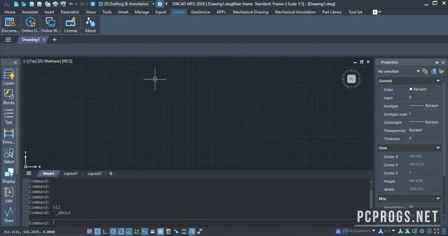This screenshot has height=236, width=448.
Task: Toggle Dynamic Input in status bar
Action: coord(144,232)
